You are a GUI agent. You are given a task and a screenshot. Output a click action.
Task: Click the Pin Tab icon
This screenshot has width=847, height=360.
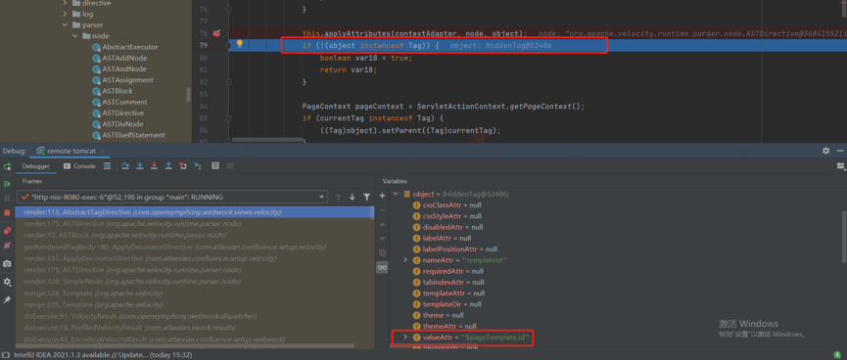tap(7, 299)
